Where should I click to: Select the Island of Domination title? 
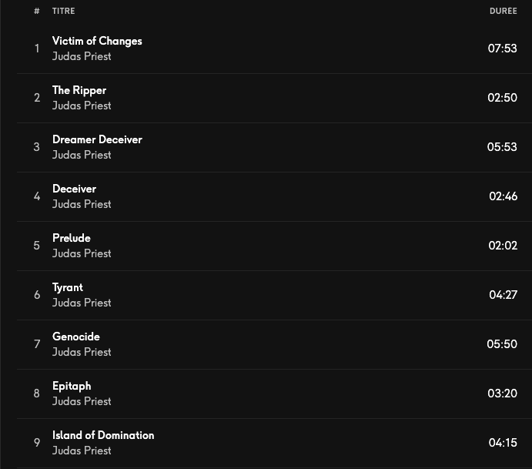(103, 435)
